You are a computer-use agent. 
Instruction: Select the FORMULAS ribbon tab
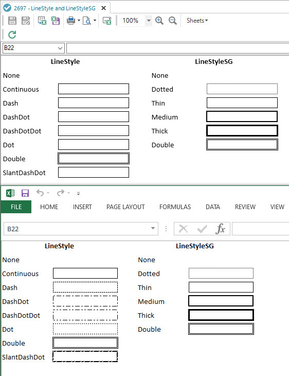coord(175,207)
